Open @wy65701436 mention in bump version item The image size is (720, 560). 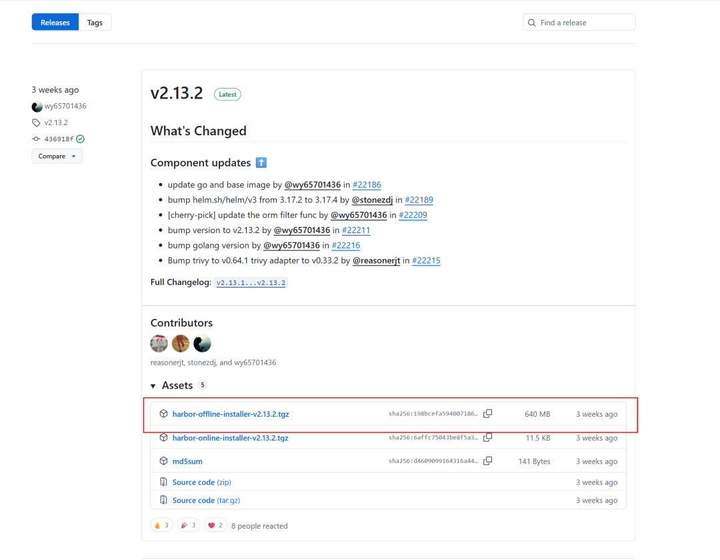pyautogui.click(x=302, y=230)
